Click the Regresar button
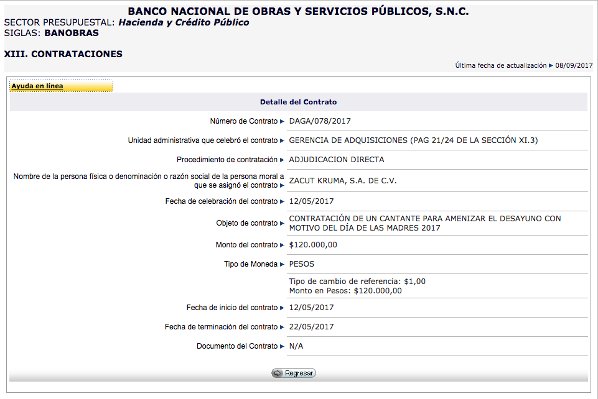Viewport: 598px width, 399px height. pyautogui.click(x=294, y=373)
